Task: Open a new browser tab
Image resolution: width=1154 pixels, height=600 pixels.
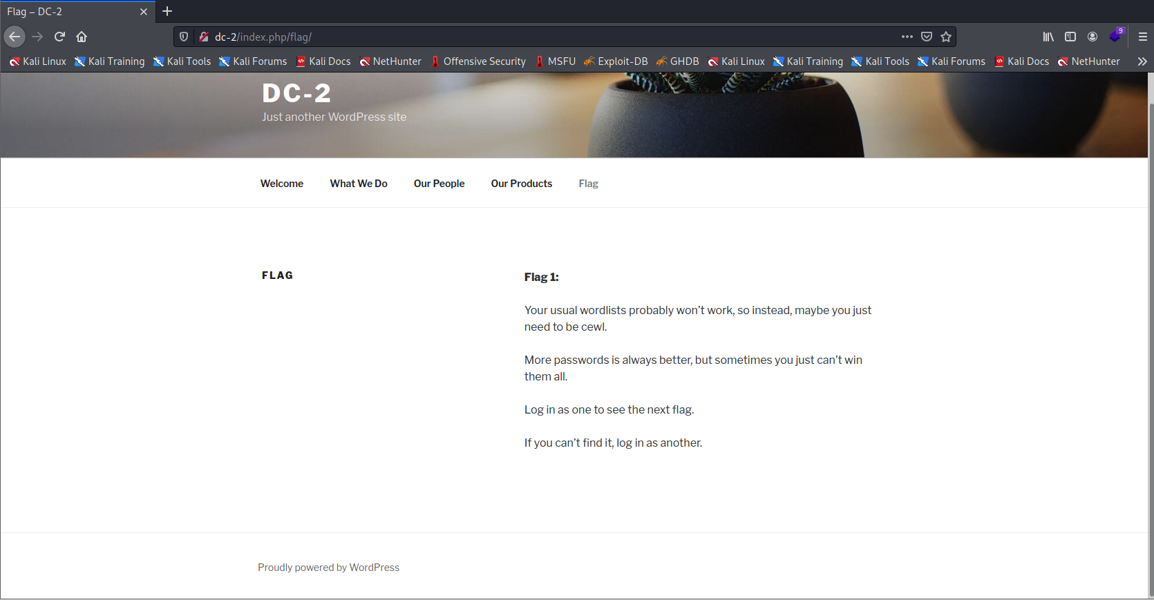Action: 167,11
